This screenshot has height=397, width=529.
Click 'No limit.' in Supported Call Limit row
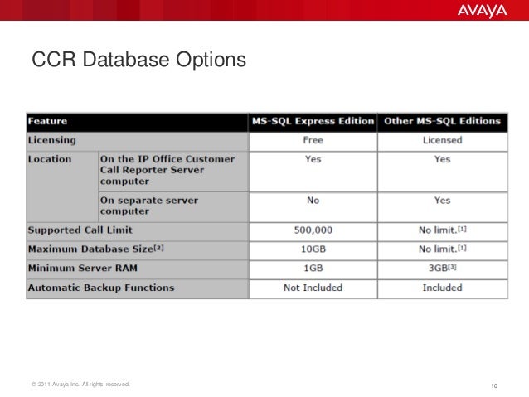(442, 230)
